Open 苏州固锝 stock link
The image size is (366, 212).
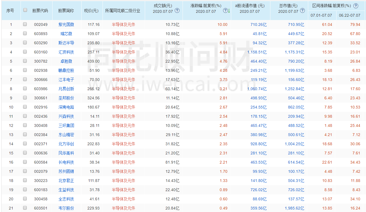tap(66, 171)
